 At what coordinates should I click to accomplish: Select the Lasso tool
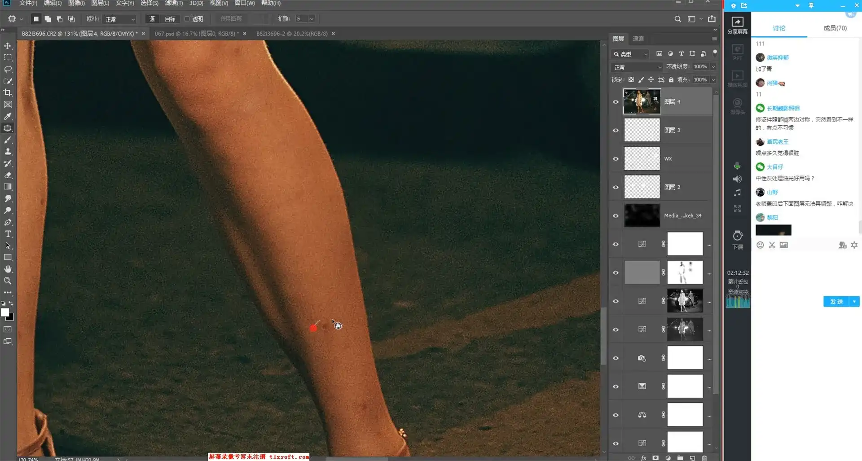click(8, 69)
